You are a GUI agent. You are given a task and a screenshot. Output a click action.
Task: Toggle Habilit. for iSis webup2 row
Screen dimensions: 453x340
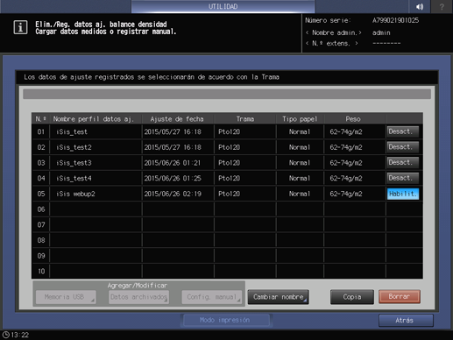coord(403,194)
